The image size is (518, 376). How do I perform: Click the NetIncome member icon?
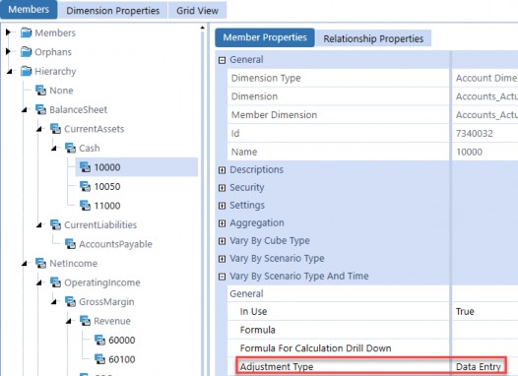coord(40,263)
